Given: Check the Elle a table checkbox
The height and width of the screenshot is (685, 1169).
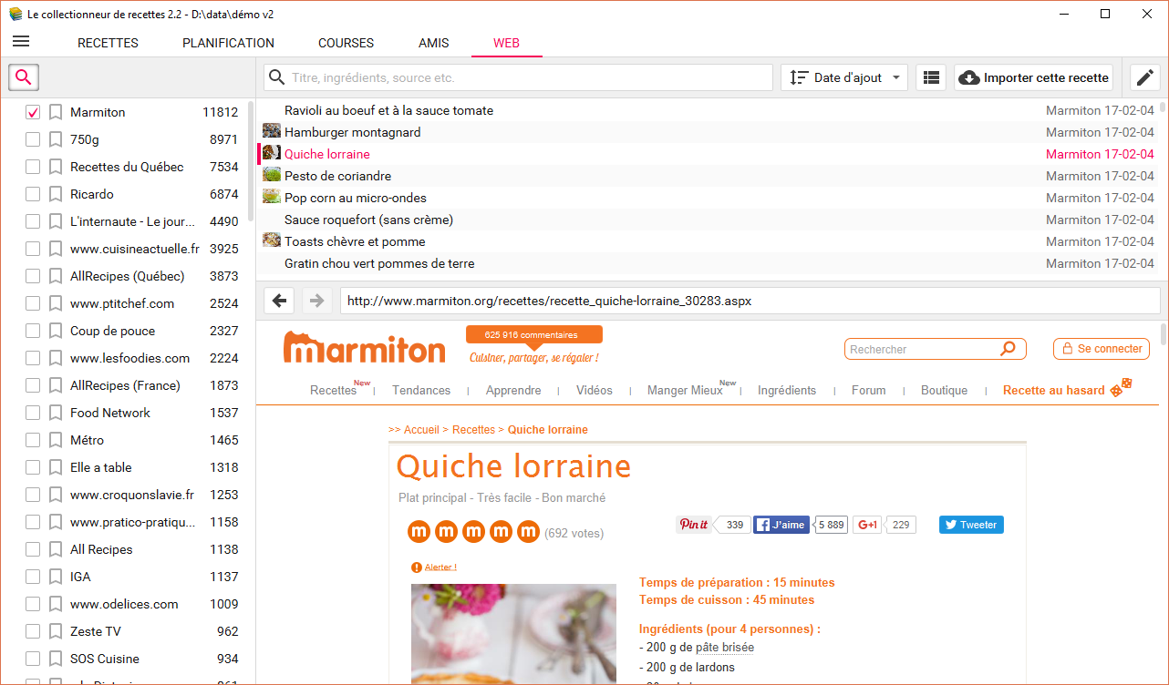Looking at the screenshot, I should click(x=33, y=467).
